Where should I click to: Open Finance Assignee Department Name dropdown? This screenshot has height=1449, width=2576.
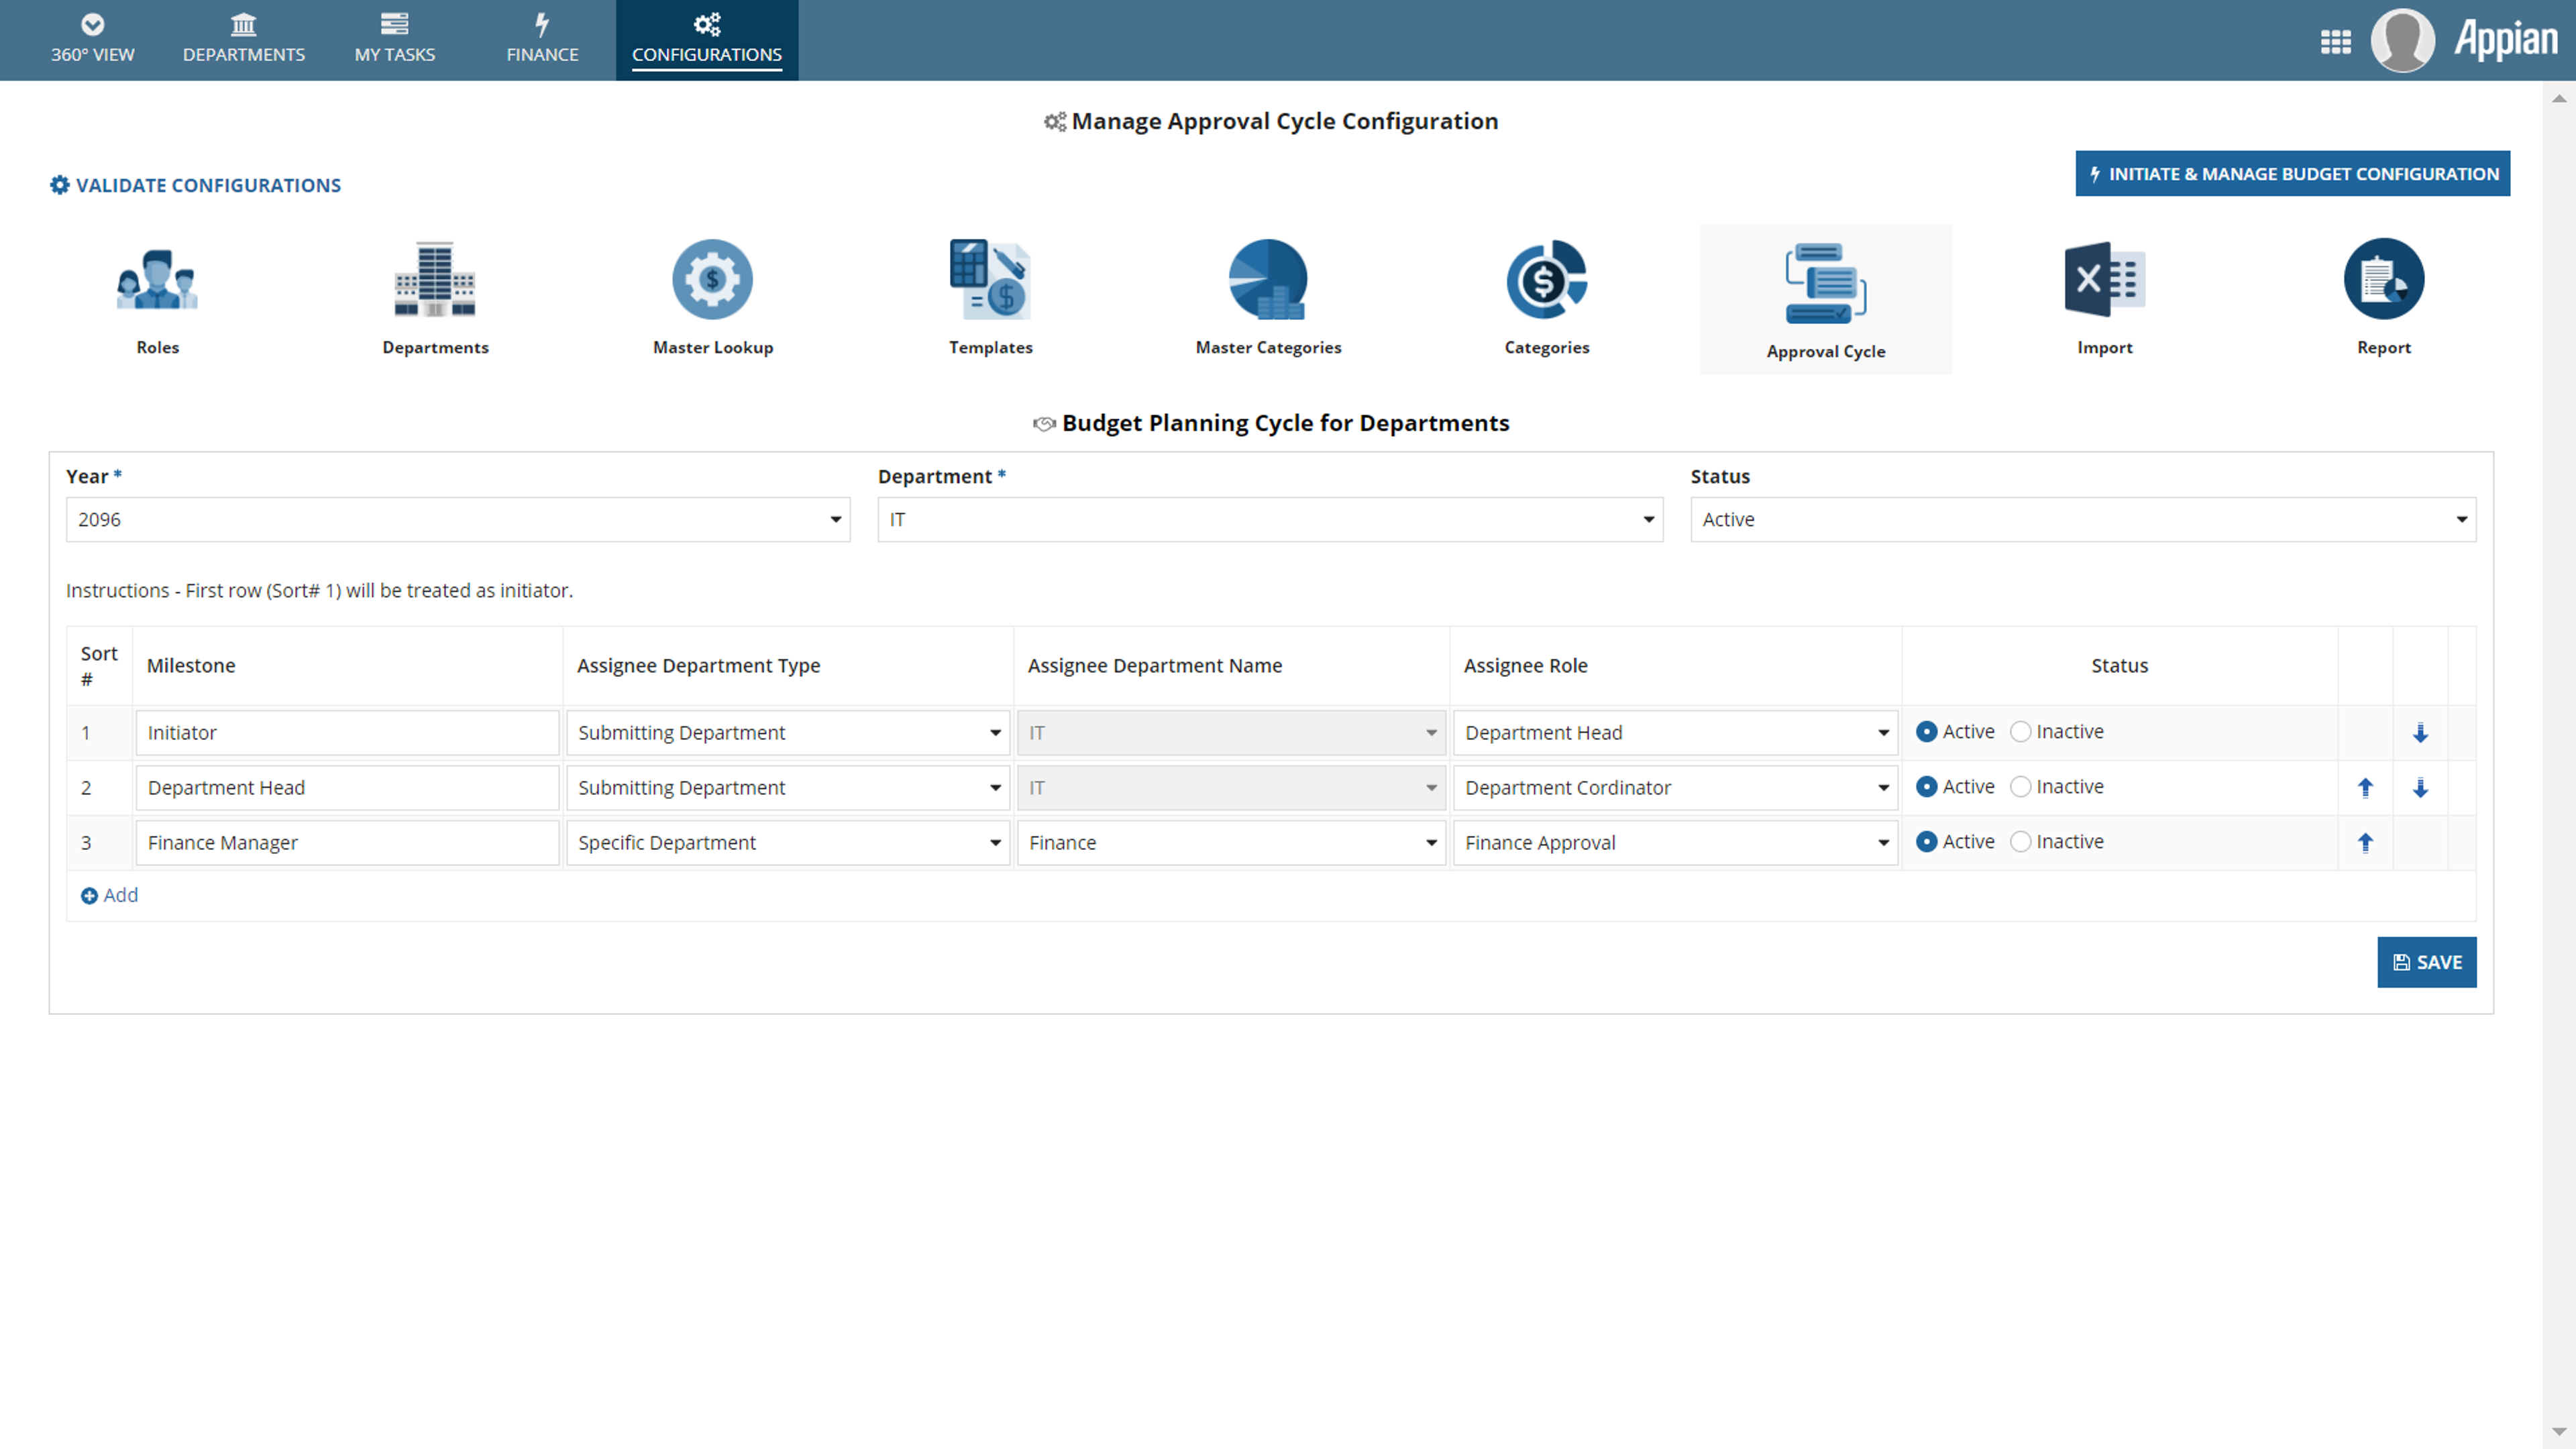(1232, 843)
